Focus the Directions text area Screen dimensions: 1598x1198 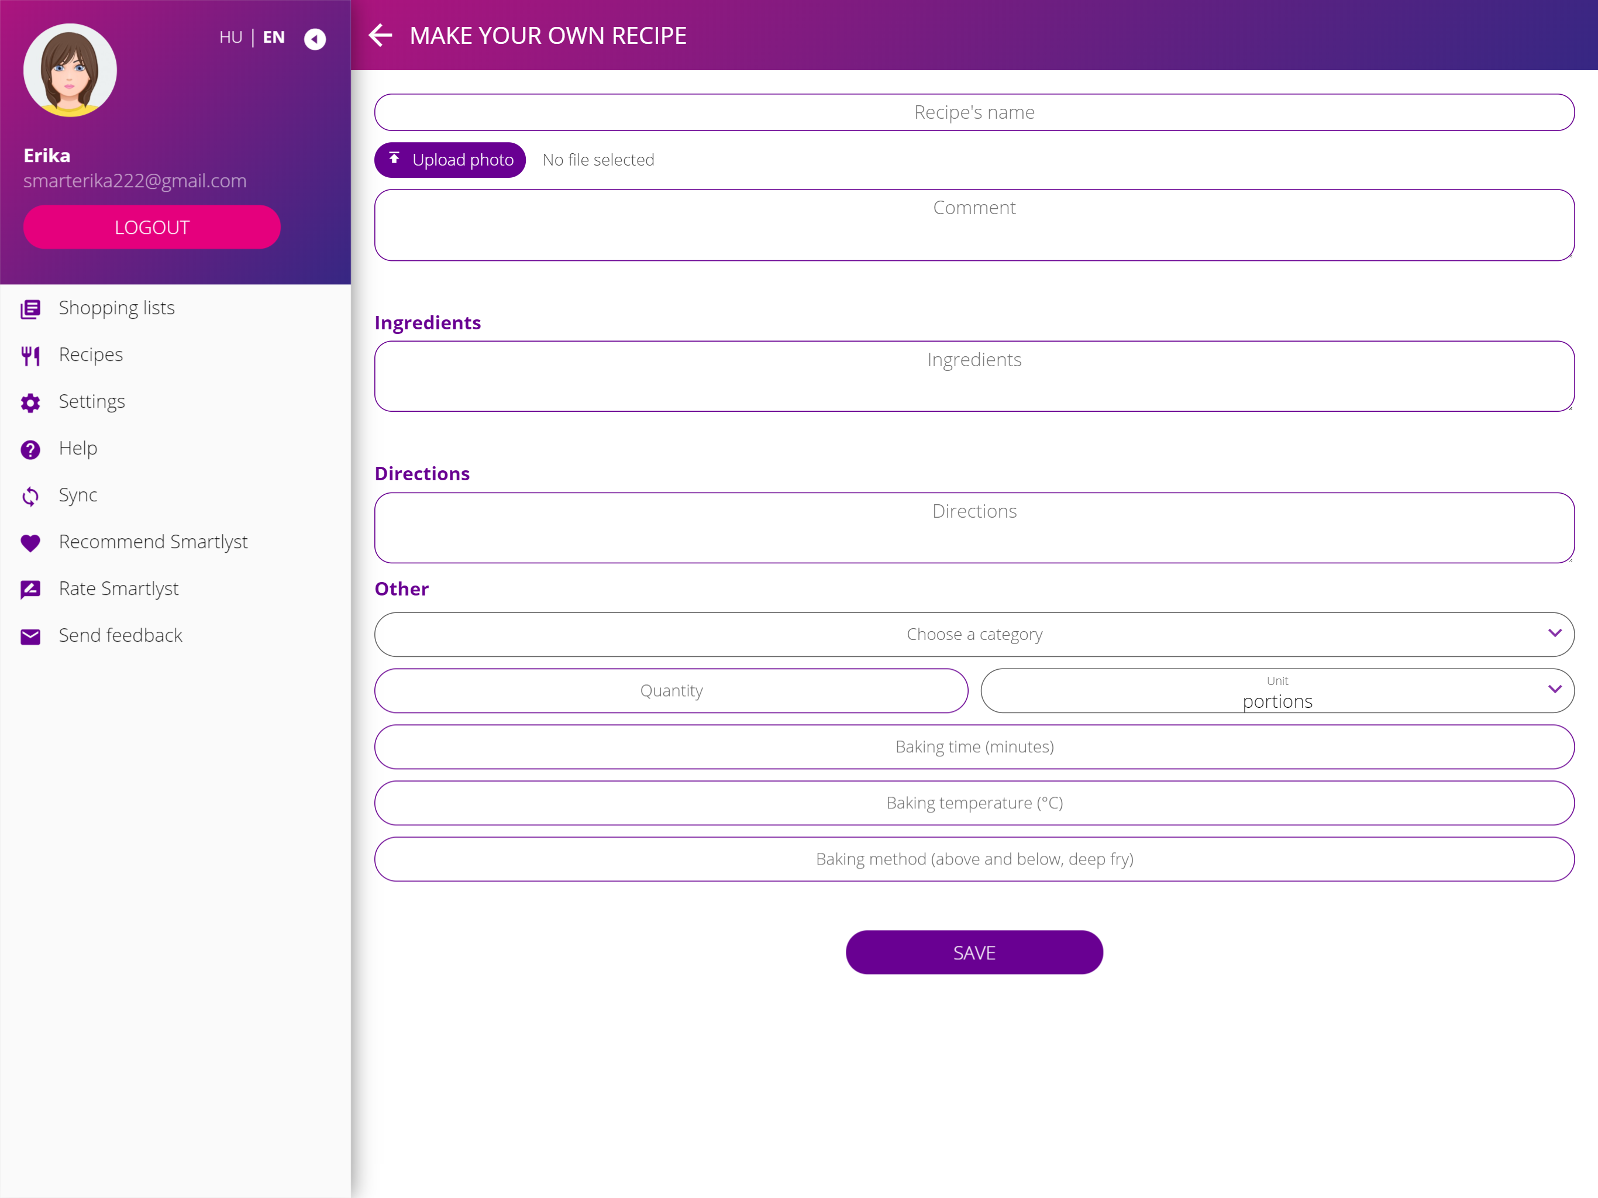(974, 528)
